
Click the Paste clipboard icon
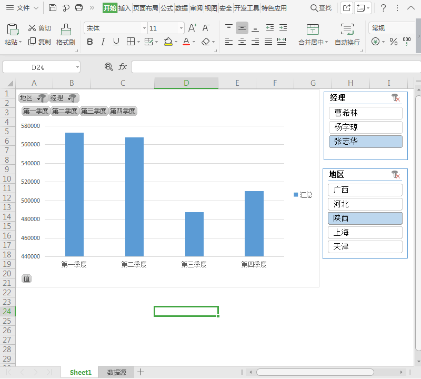click(13, 29)
